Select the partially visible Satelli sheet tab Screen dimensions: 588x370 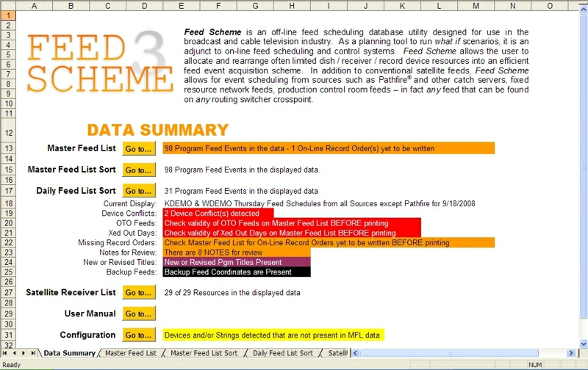point(337,353)
